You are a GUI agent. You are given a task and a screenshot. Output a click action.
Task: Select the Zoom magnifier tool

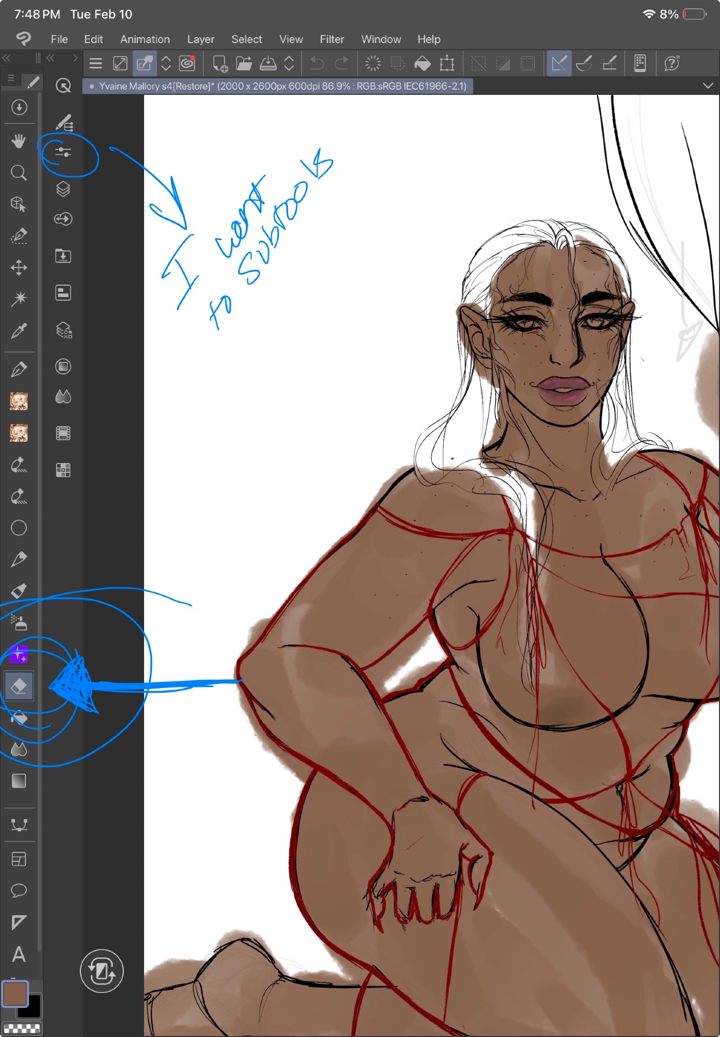(x=19, y=173)
